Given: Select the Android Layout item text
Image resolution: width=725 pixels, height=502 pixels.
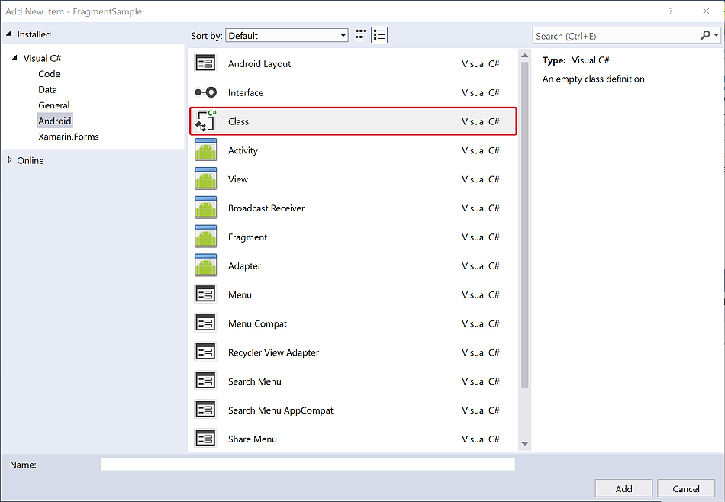Looking at the screenshot, I should [x=259, y=64].
